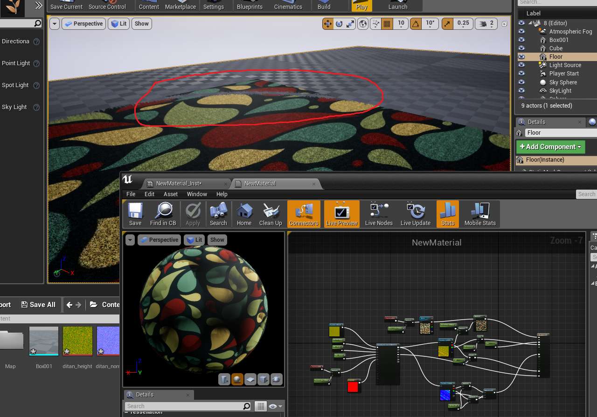This screenshot has height=417, width=597.
Task: Open Edit menu in material editor
Action: (149, 194)
